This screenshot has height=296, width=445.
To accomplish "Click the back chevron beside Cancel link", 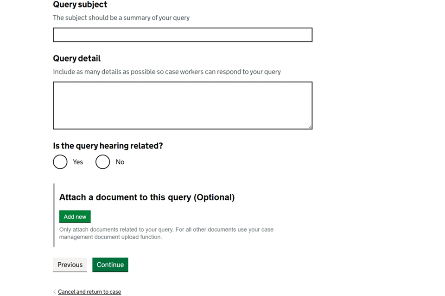I will (x=55, y=292).
